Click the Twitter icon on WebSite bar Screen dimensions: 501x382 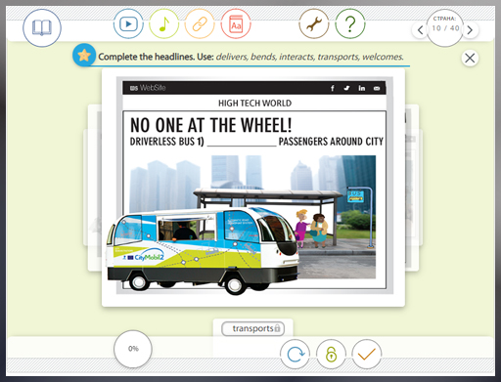(346, 88)
